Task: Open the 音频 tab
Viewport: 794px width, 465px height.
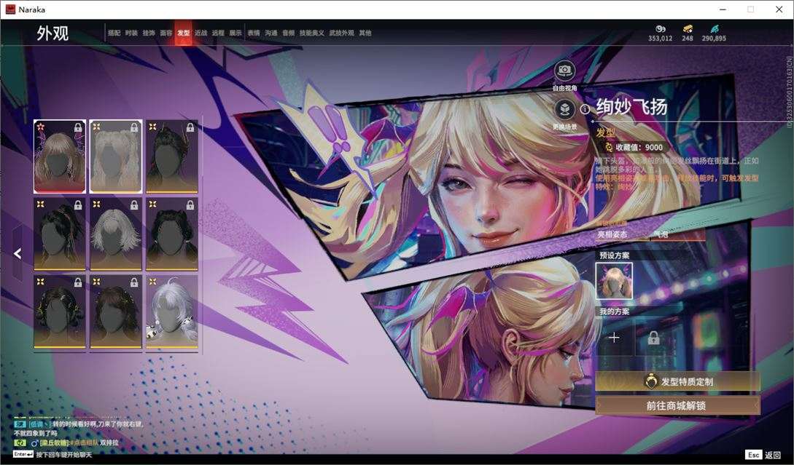Action: [289, 33]
